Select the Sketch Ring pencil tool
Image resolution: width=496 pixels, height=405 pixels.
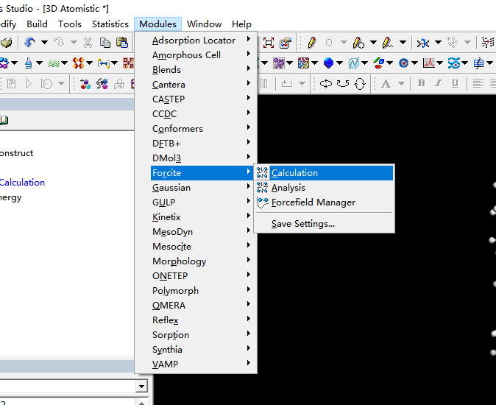point(358,43)
